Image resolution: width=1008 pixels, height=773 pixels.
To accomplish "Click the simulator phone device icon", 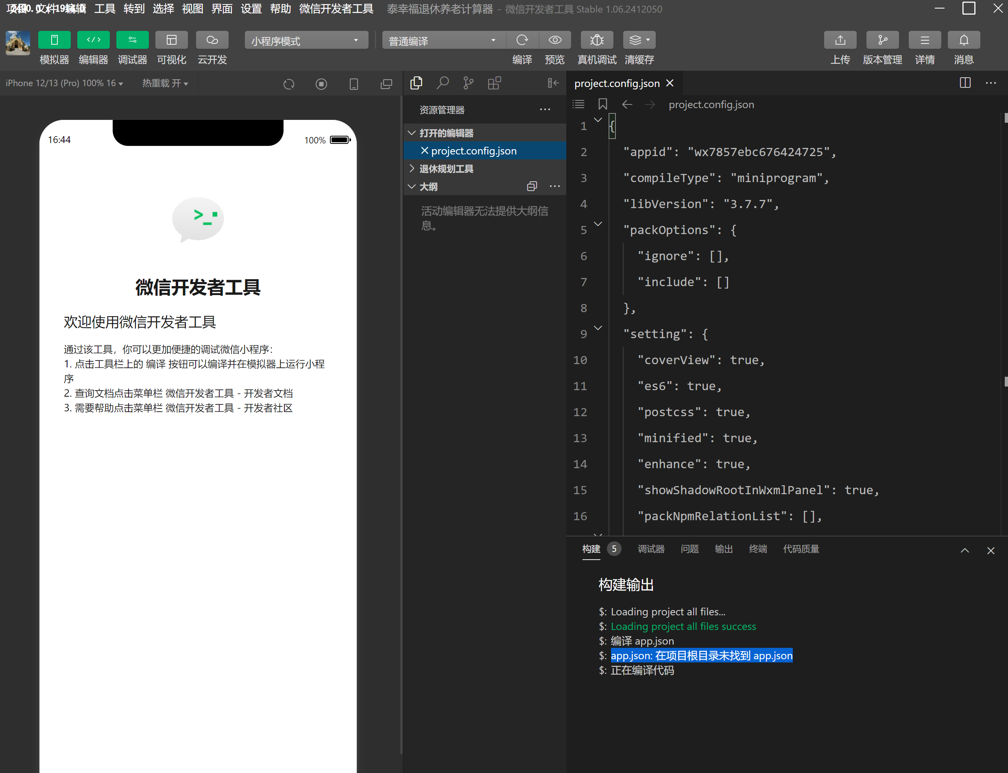I will 353,84.
